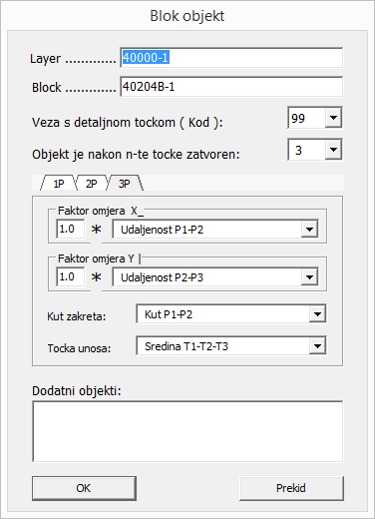
Task: Click the Kut P1-P2 combo text
Action: pos(169,314)
